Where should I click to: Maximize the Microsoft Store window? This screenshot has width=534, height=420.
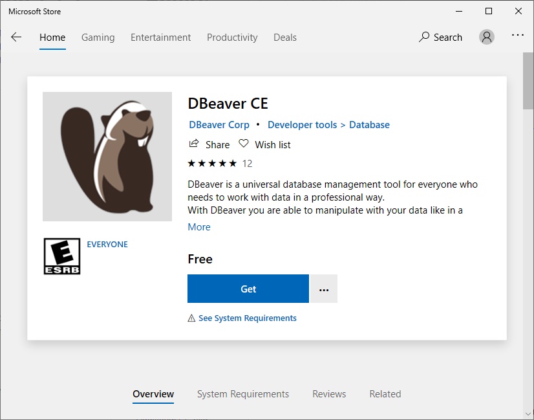pyautogui.click(x=489, y=11)
